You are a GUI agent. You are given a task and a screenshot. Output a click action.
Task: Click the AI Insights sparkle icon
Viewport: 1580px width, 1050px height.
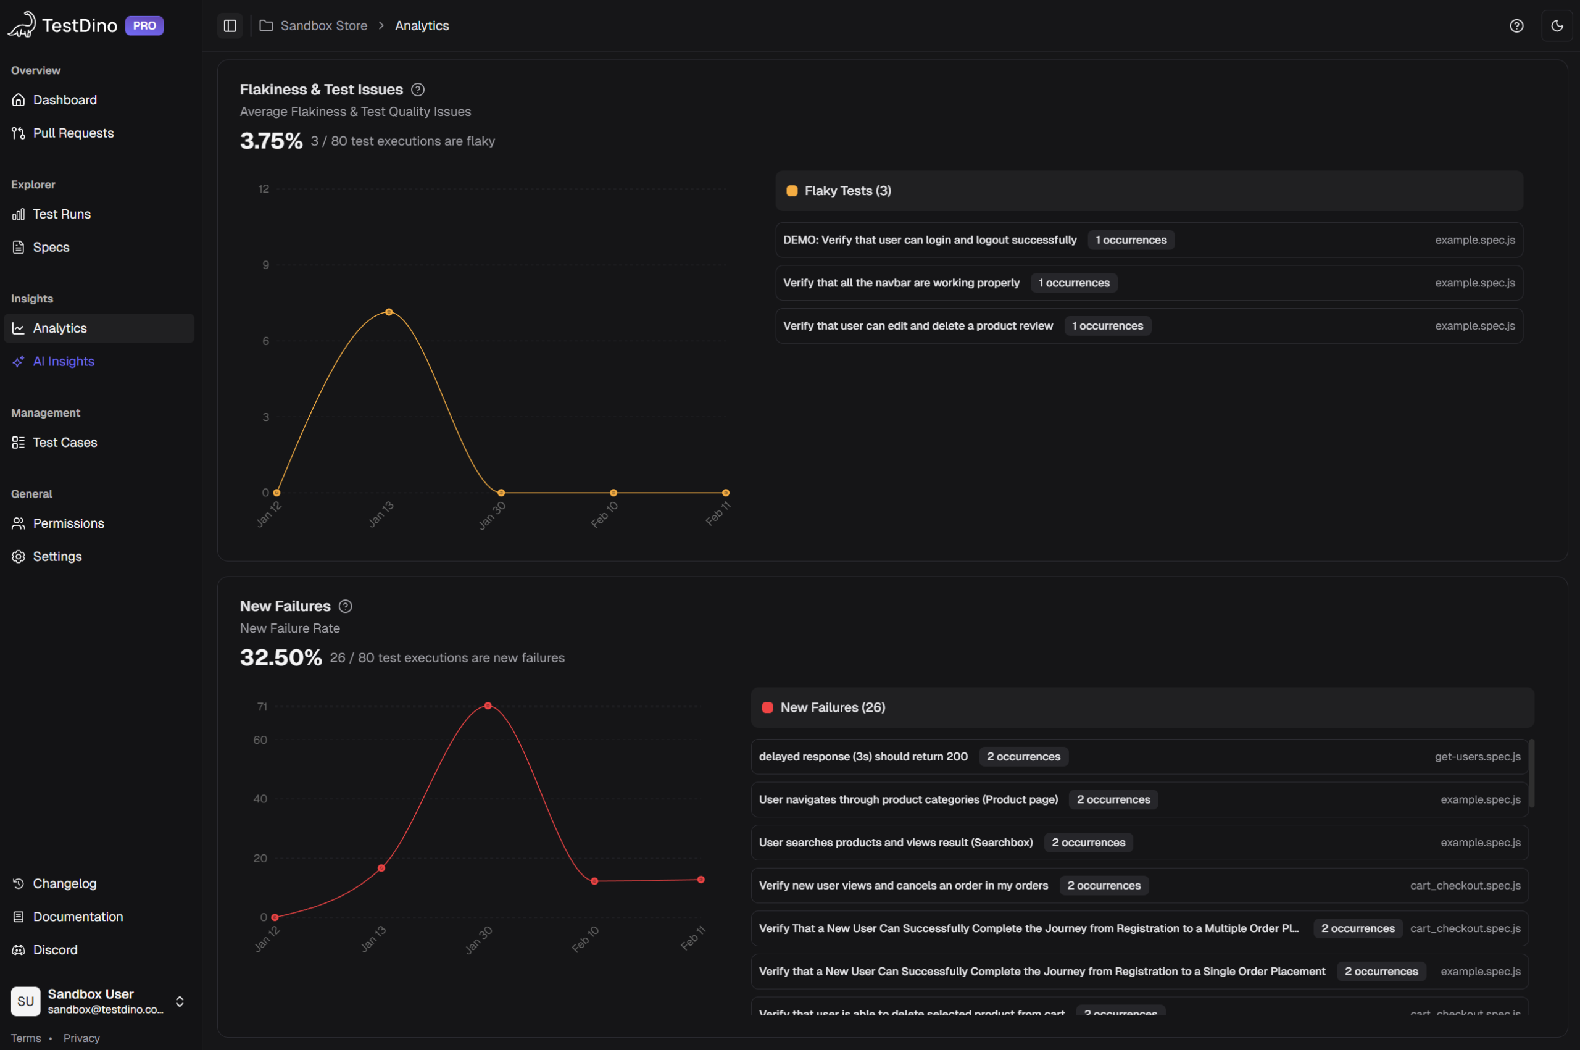tap(18, 362)
